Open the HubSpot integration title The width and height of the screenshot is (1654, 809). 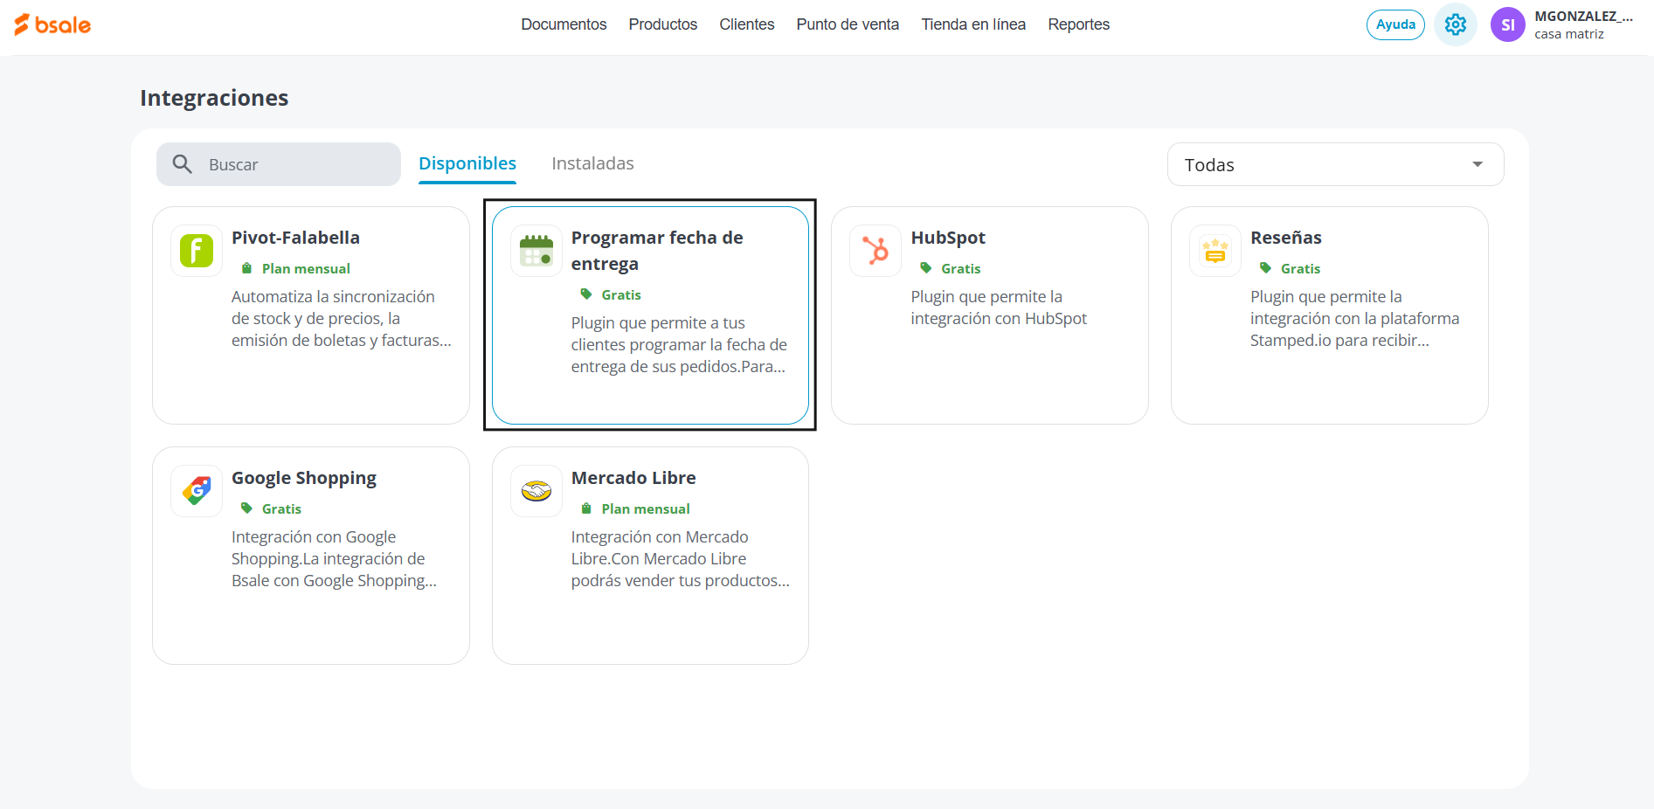tap(948, 238)
